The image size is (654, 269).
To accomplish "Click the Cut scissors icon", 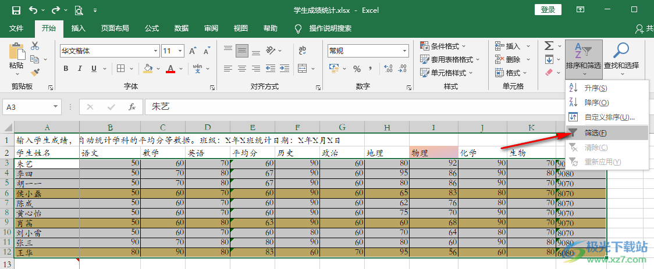I will (35, 46).
